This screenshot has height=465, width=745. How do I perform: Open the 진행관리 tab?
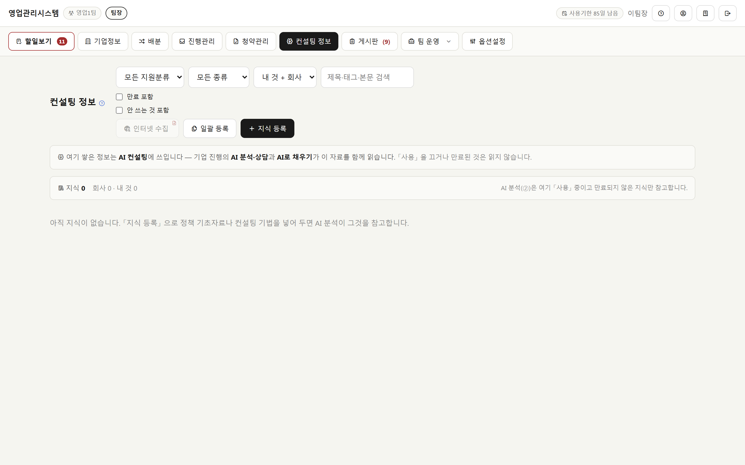point(197,41)
